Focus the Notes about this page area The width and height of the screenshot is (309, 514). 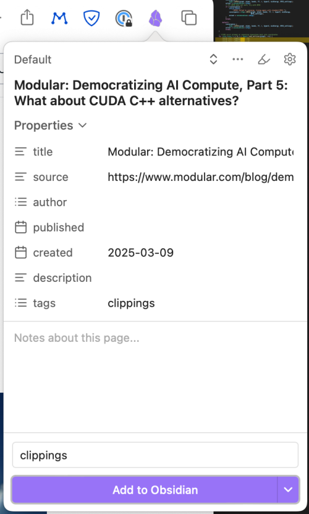(155, 377)
